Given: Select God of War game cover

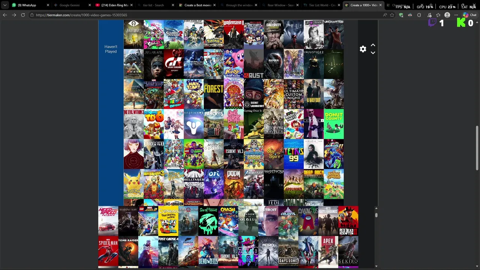Looking at the screenshot, I should click(x=188, y=221).
